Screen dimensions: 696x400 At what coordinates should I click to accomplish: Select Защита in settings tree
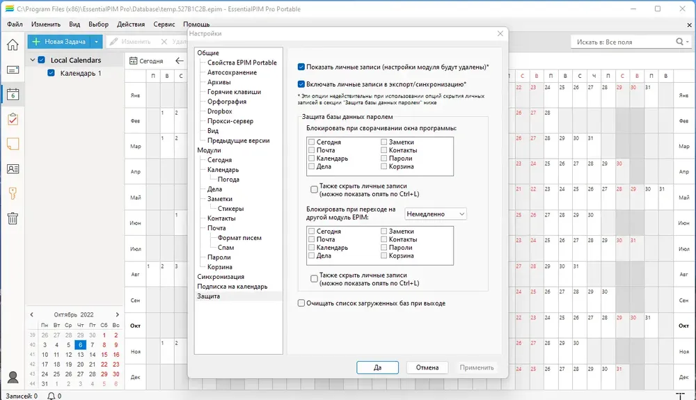(208, 296)
